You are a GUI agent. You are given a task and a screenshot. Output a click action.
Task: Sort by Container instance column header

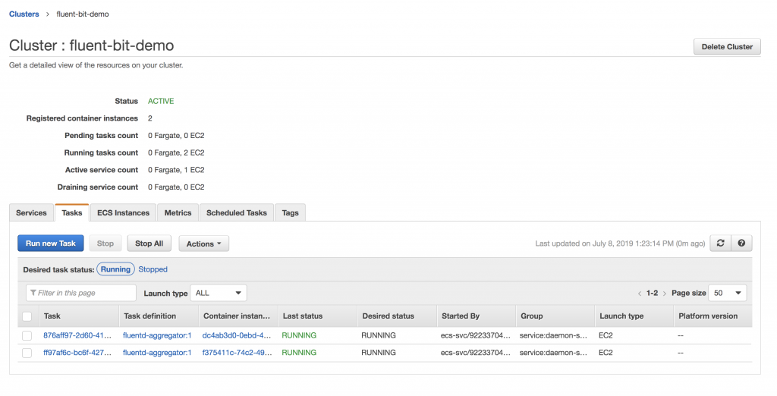coord(237,316)
